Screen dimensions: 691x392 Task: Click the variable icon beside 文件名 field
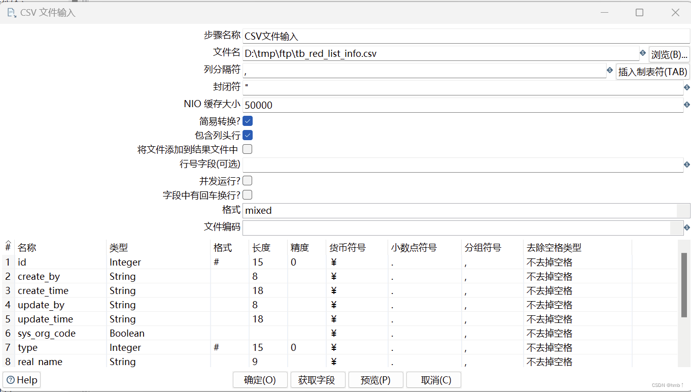[643, 53]
